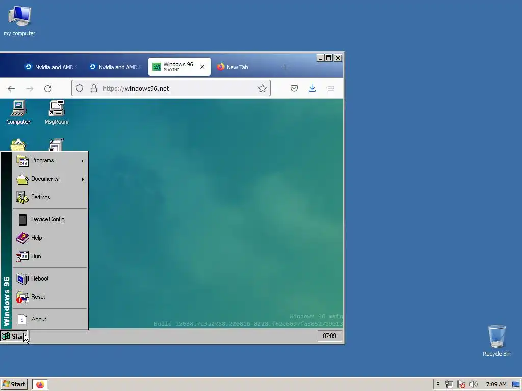Screen dimensions: 522x391
Task: Click the host taskbar Start button
Action: pyautogui.click(x=14, y=384)
